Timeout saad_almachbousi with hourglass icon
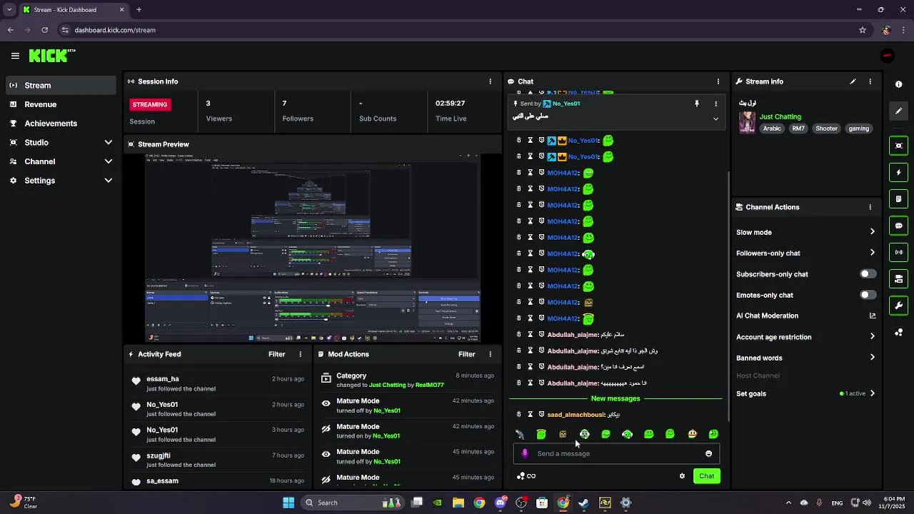The image size is (914, 514). pyautogui.click(x=530, y=414)
